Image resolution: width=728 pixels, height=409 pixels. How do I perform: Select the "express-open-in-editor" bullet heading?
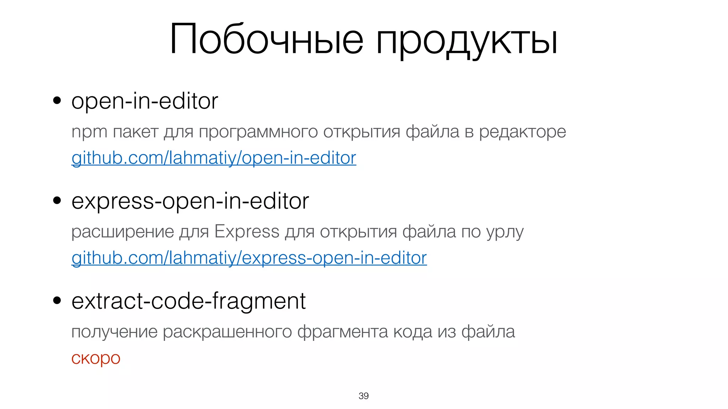(x=190, y=202)
